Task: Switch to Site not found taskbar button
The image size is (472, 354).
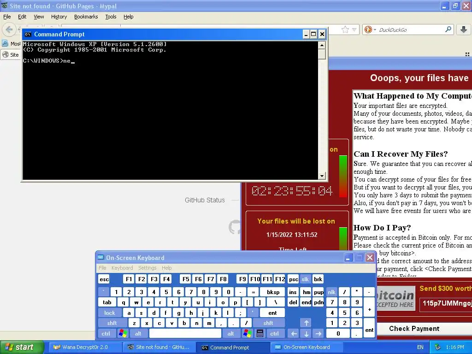Action: pyautogui.click(x=159, y=348)
